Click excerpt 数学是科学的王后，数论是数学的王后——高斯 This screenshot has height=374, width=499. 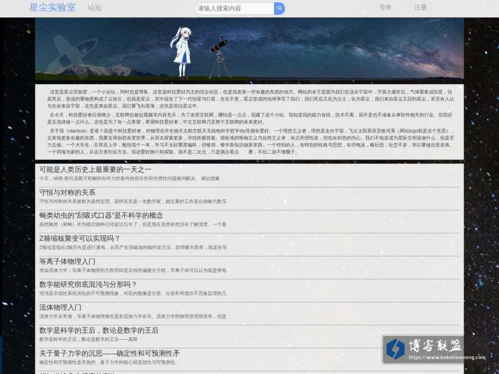coord(88,340)
